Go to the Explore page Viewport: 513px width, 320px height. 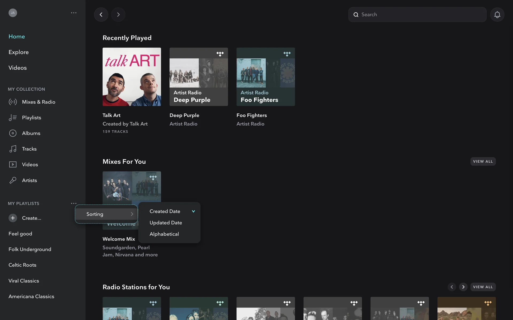(x=18, y=52)
